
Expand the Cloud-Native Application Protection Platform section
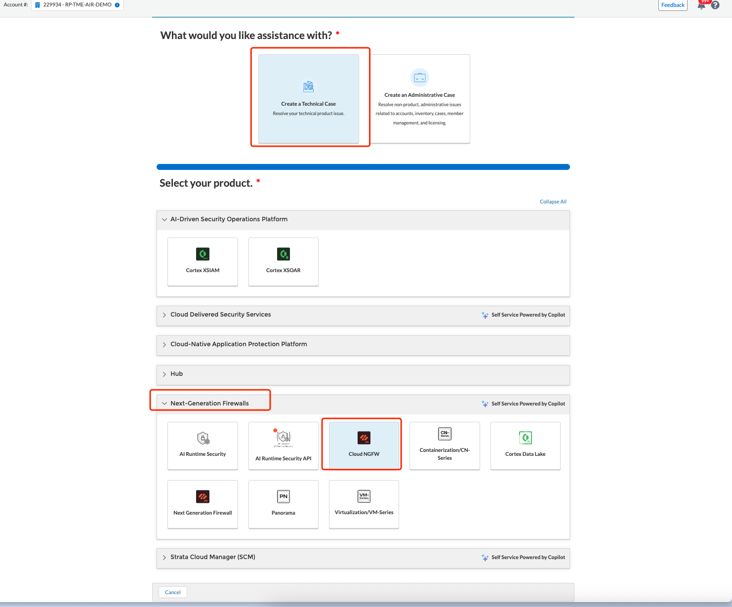[164, 344]
